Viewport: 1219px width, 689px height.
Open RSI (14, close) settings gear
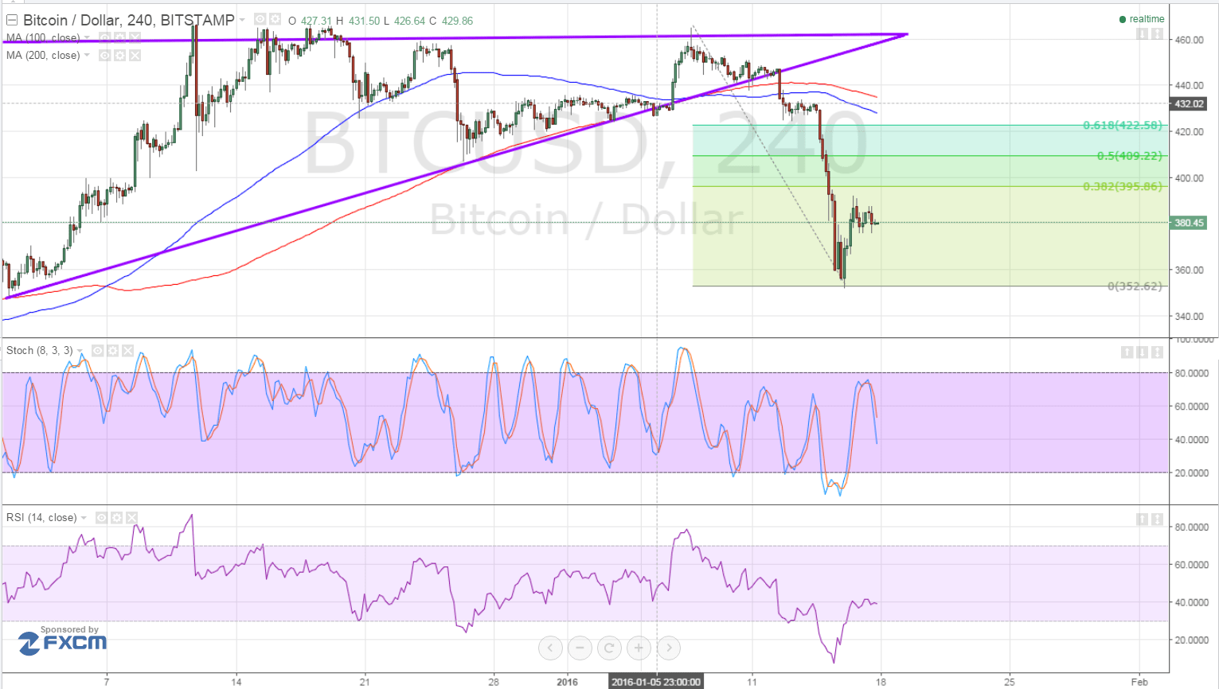pyautogui.click(x=116, y=518)
